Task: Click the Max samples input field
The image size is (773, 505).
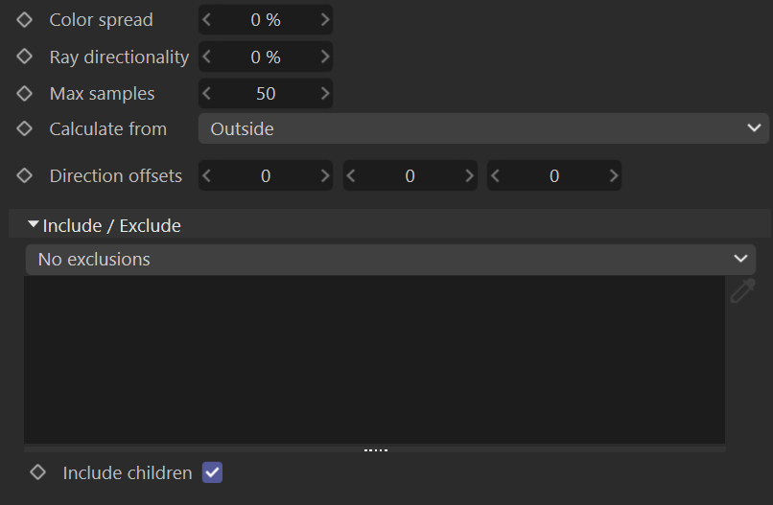Action: 266,94
